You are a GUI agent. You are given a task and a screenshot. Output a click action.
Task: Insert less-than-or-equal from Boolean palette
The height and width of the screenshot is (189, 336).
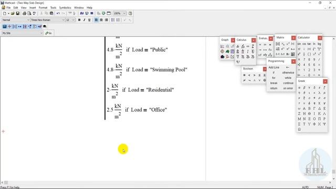(259, 75)
